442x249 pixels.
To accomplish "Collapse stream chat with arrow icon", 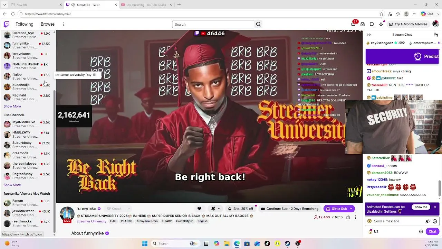I will pyautogui.click(x=369, y=35).
